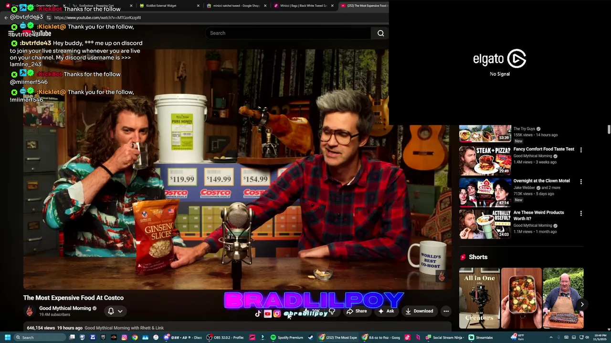
Task: Open more actions for Overnight at the Clown Motel
Action: point(581,182)
